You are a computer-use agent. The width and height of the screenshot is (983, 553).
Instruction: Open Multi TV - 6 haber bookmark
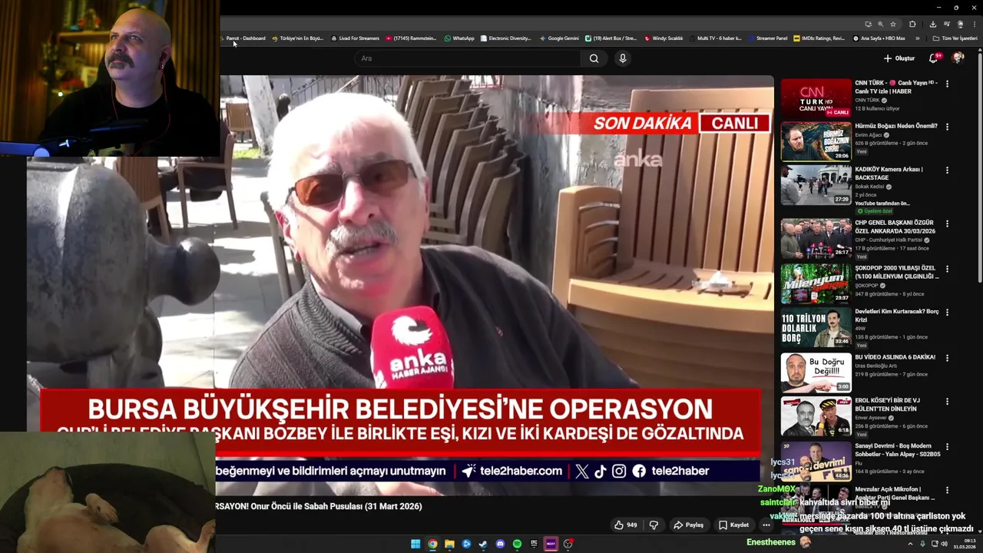click(716, 38)
